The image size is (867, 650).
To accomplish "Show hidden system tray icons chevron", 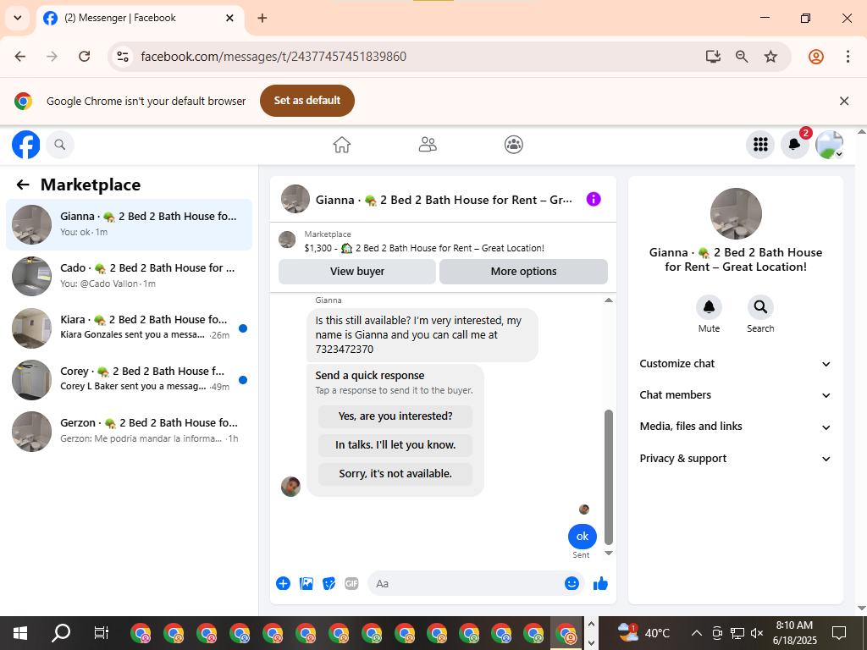I will (x=697, y=633).
